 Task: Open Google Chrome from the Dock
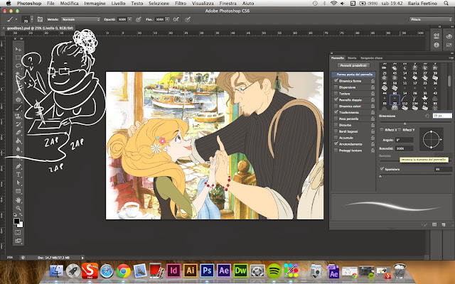[123, 271]
